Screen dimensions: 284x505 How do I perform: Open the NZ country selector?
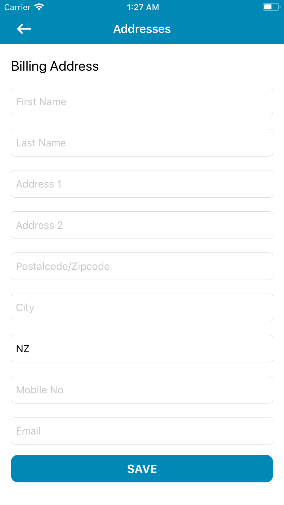(x=142, y=349)
